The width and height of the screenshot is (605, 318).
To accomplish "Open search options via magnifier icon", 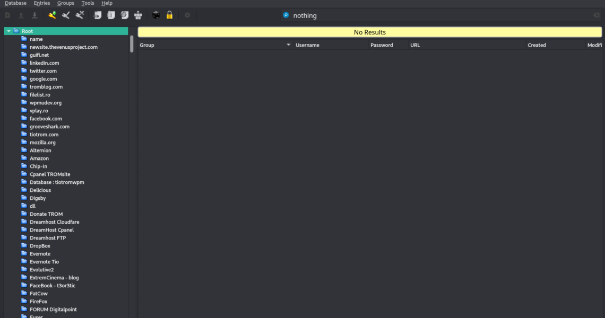I will point(287,15).
